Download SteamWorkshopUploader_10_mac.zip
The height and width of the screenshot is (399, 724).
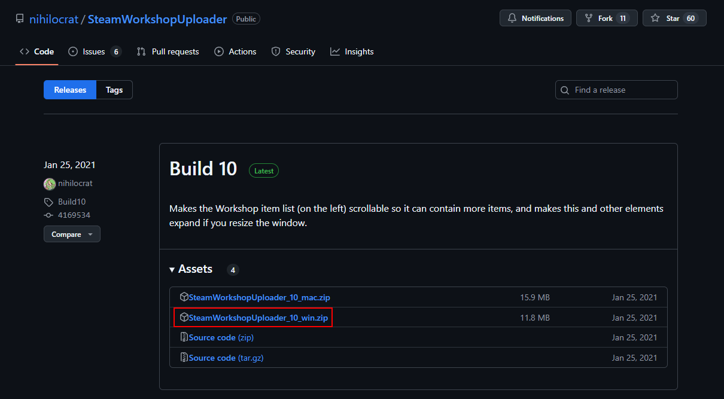(x=260, y=297)
